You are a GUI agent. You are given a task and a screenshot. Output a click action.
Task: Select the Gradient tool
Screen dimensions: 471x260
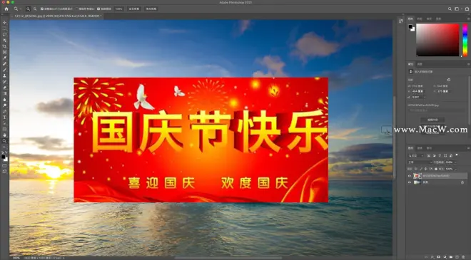4,93
